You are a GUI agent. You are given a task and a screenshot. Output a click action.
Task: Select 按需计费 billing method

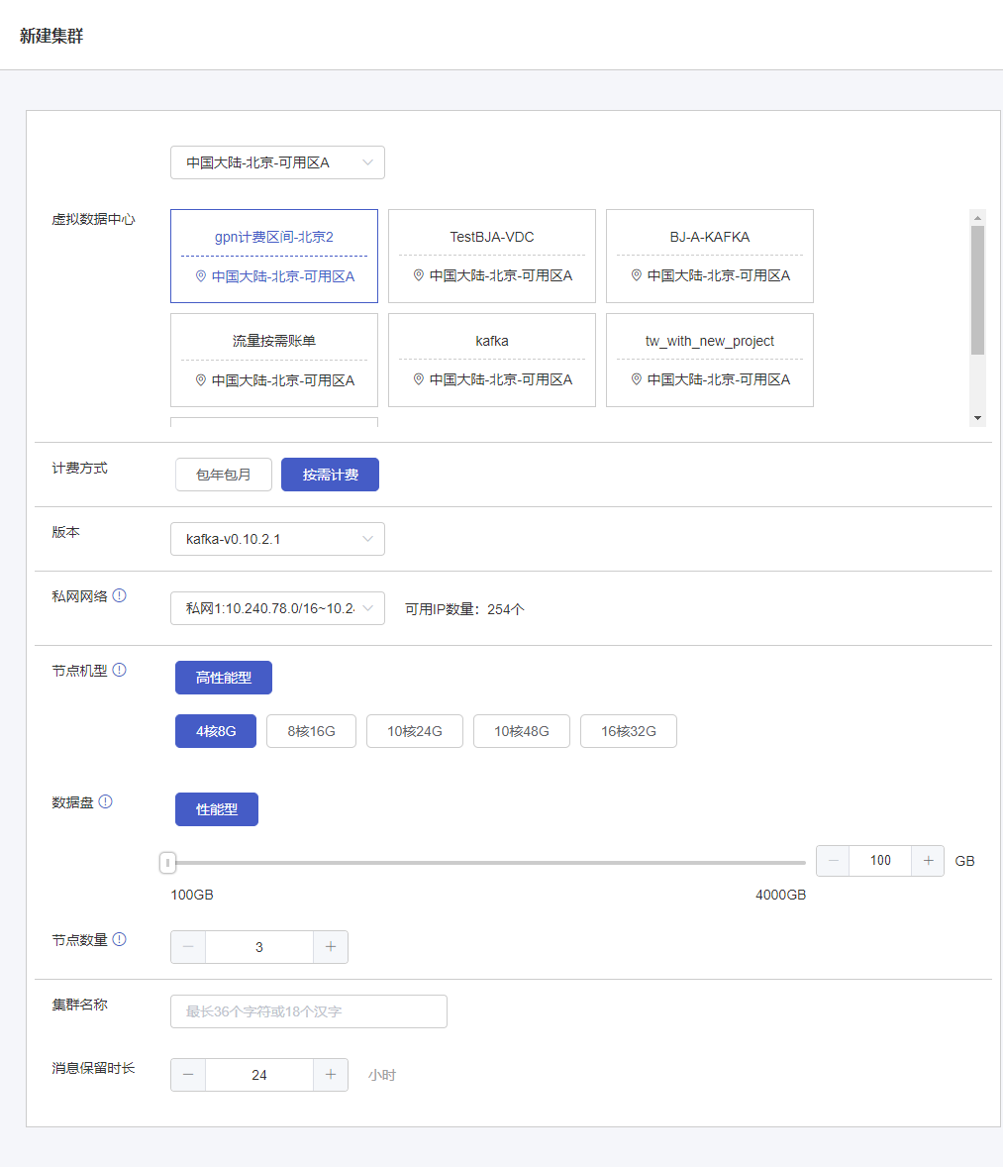coord(330,475)
